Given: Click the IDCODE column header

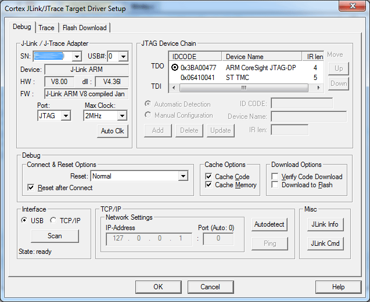Looking at the screenshot, I should pos(195,57).
